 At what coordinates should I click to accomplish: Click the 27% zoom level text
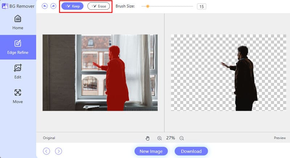pos(170,138)
